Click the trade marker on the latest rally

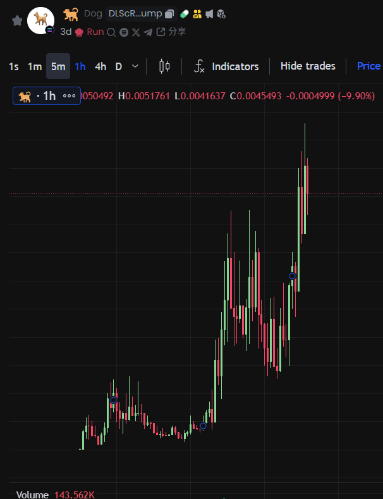(x=293, y=276)
